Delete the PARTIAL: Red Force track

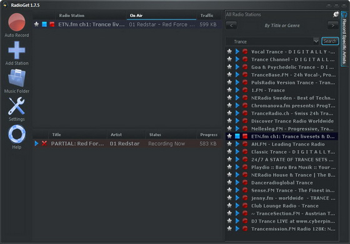tap(44, 143)
